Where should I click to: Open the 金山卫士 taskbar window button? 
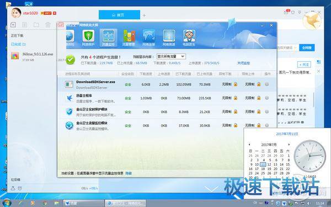[125, 203]
